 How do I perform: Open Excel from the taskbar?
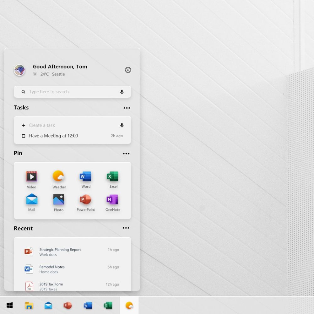pos(108,306)
